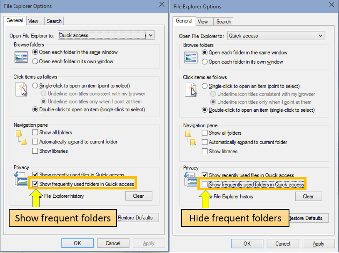This screenshot has width=339, height=253.
Task: Clear the File Explorer history
Action: 139,196
